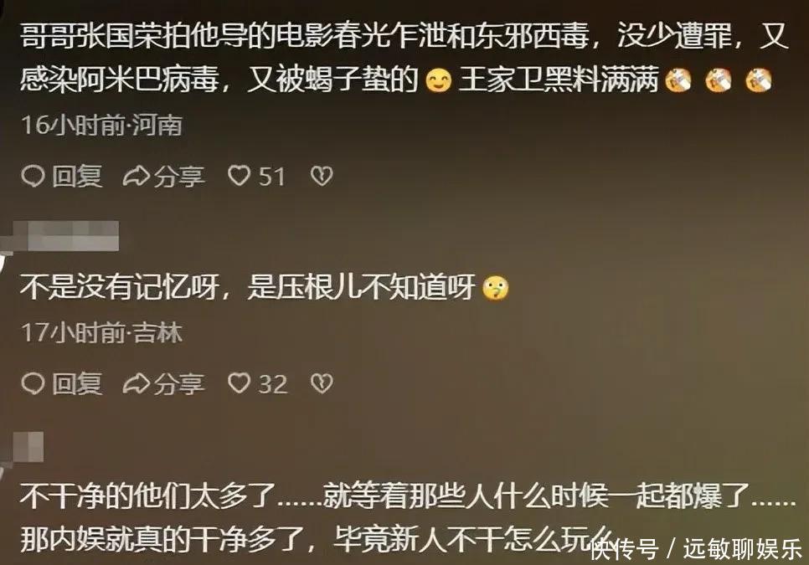Click the first emoji after 黑料满满
Viewport: 809px width, 565px height.
point(678,81)
